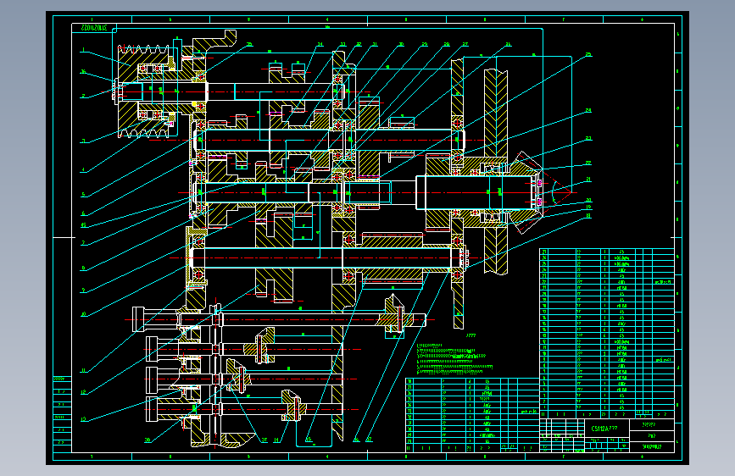Select part callout number 4
The width and height of the screenshot is (735, 476).
pos(83,170)
